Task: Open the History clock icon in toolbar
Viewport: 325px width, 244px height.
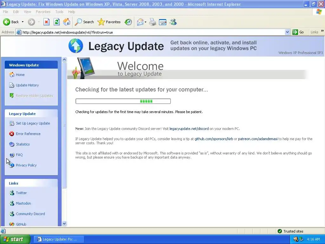Action: click(128, 22)
